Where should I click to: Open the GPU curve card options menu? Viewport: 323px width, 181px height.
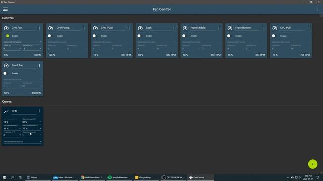[x=39, y=111]
